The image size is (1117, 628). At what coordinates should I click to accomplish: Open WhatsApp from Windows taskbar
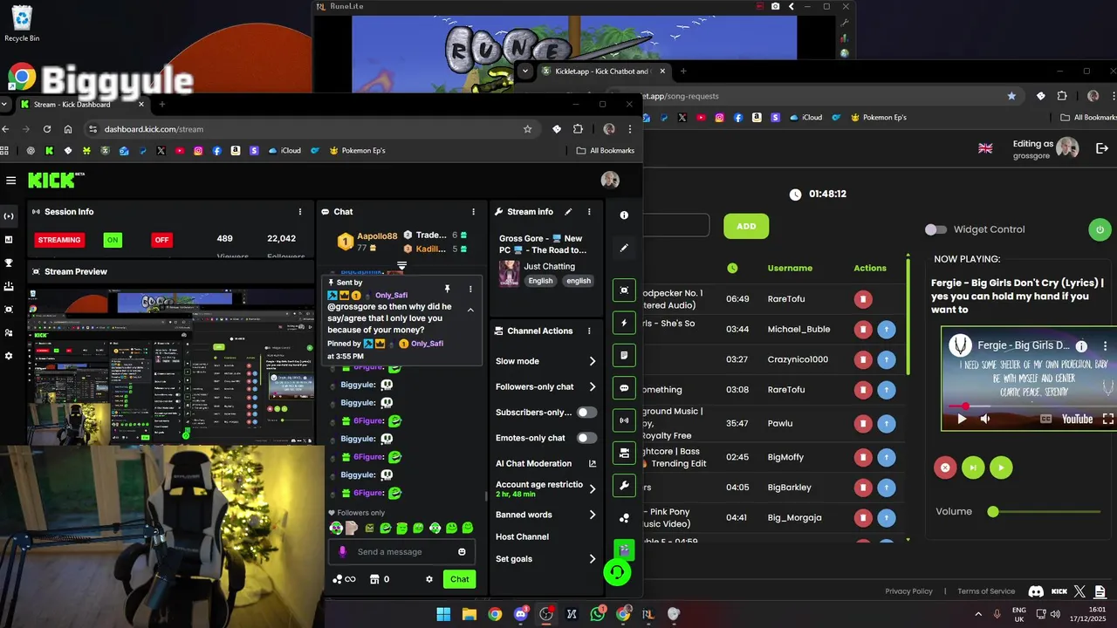tap(598, 614)
